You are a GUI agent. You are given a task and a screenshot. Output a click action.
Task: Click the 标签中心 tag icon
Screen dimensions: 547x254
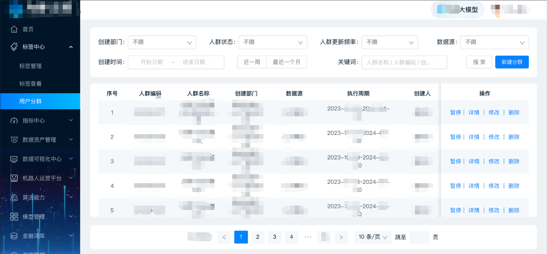[14, 47]
